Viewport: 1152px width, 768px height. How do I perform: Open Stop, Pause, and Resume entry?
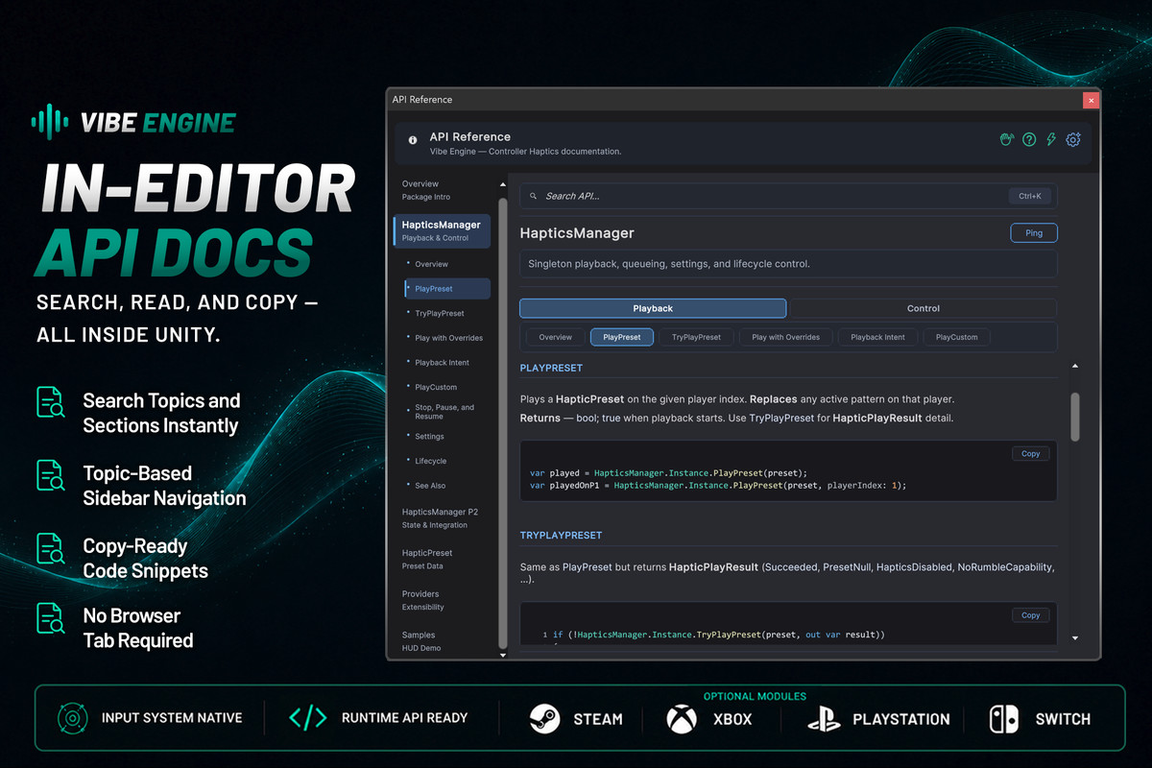click(446, 412)
